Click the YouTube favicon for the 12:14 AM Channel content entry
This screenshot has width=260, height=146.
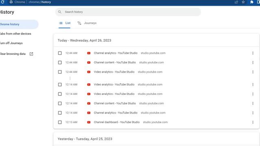point(89,103)
